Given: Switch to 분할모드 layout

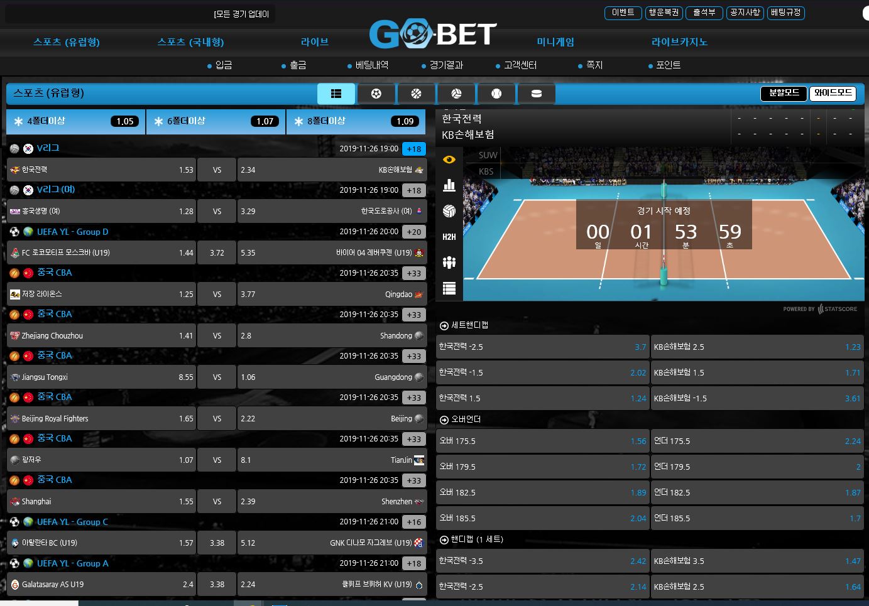Looking at the screenshot, I should [784, 93].
